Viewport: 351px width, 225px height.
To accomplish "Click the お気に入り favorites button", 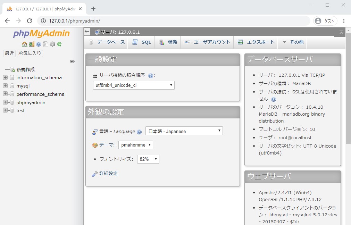I will [30, 53].
